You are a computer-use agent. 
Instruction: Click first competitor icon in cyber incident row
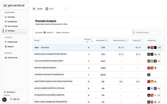tap(149, 82)
